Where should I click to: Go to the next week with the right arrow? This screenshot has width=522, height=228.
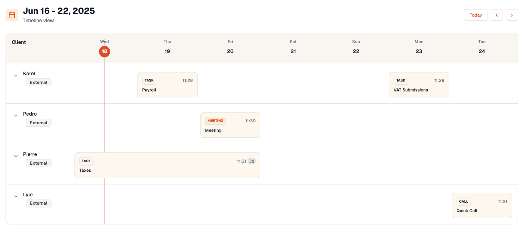(512, 15)
